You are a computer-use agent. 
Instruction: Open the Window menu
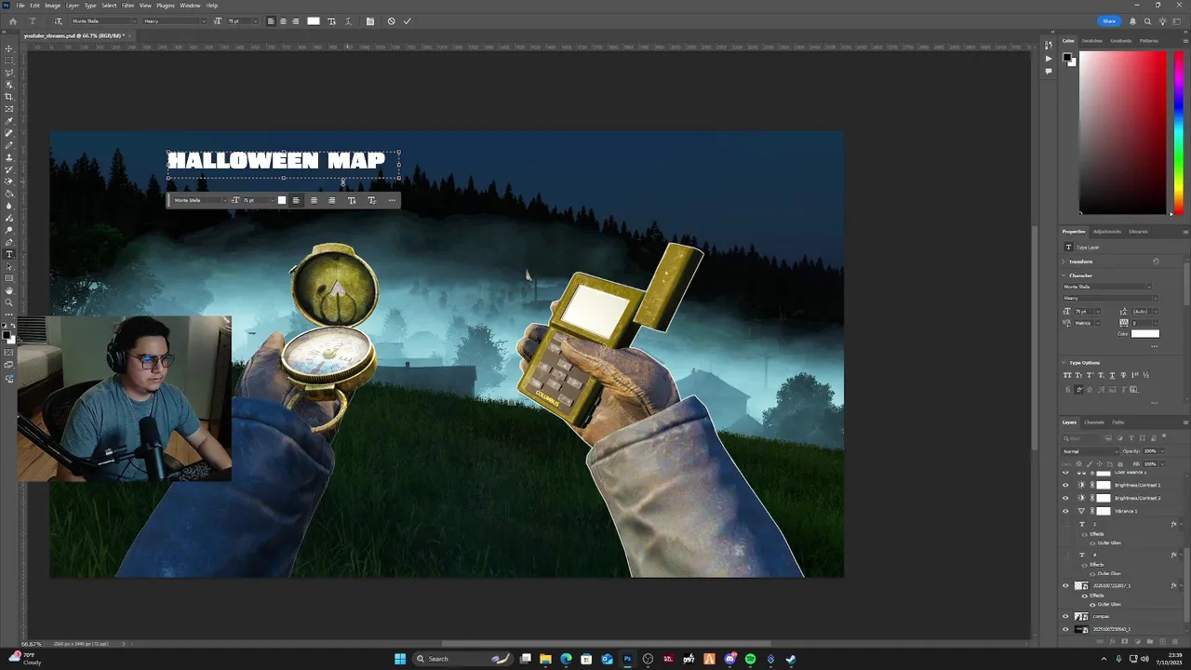190,6
